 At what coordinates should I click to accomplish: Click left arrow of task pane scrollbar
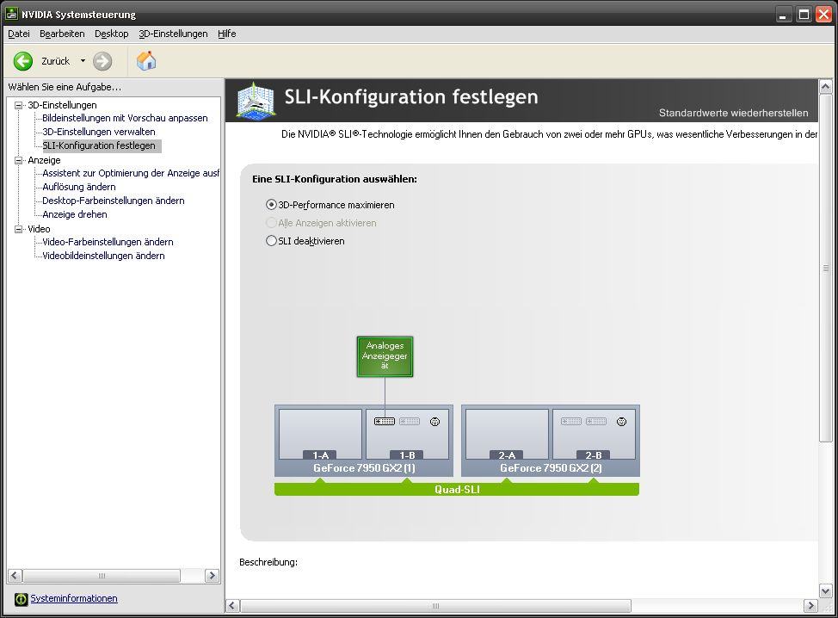(15, 576)
